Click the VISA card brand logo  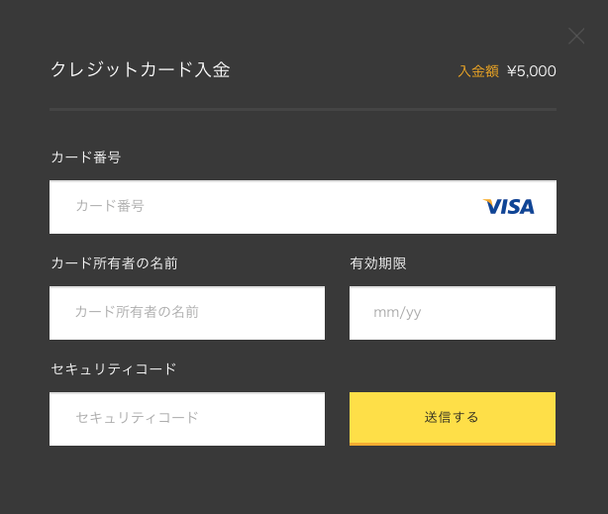[508, 206]
